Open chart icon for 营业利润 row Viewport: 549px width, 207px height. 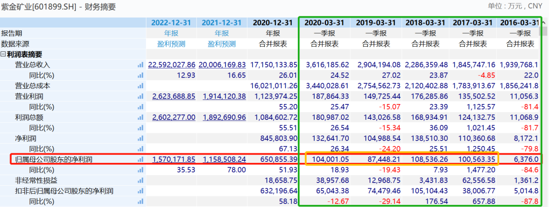point(141,96)
